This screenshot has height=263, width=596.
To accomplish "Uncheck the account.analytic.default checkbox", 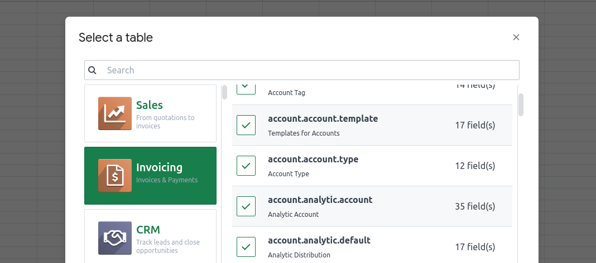I will (246, 246).
